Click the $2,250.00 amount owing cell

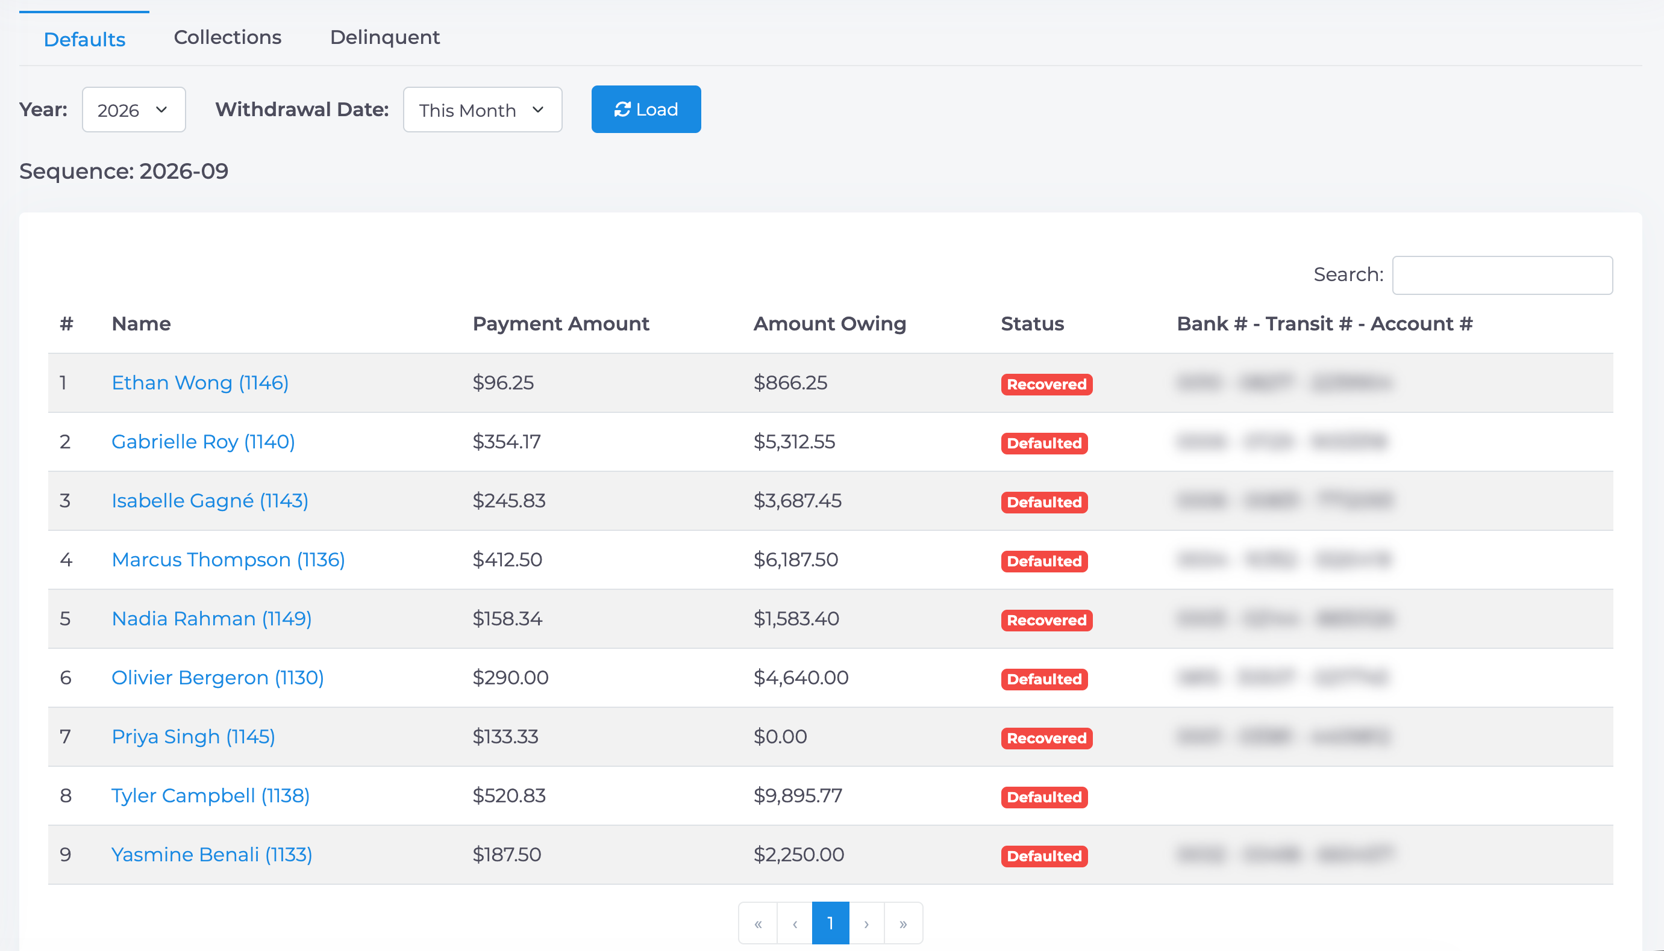click(799, 854)
